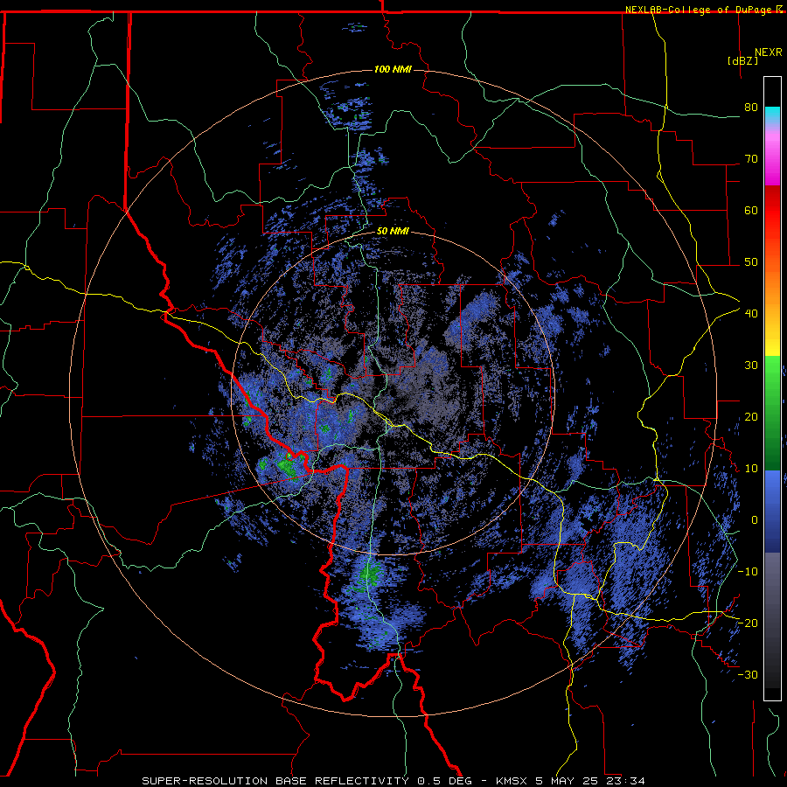Click the 30 dBZ scale value
Image resolution: width=787 pixels, height=787 pixels.
coord(751,365)
